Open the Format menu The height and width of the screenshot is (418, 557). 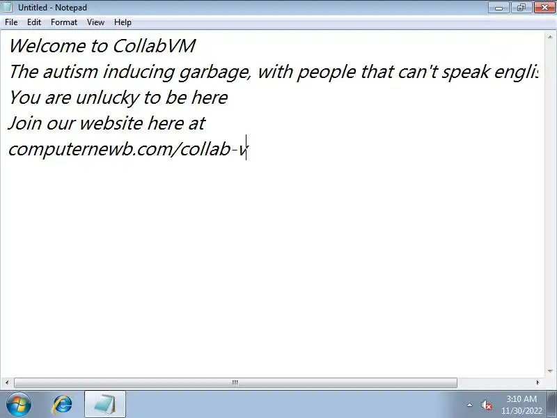pyautogui.click(x=64, y=22)
